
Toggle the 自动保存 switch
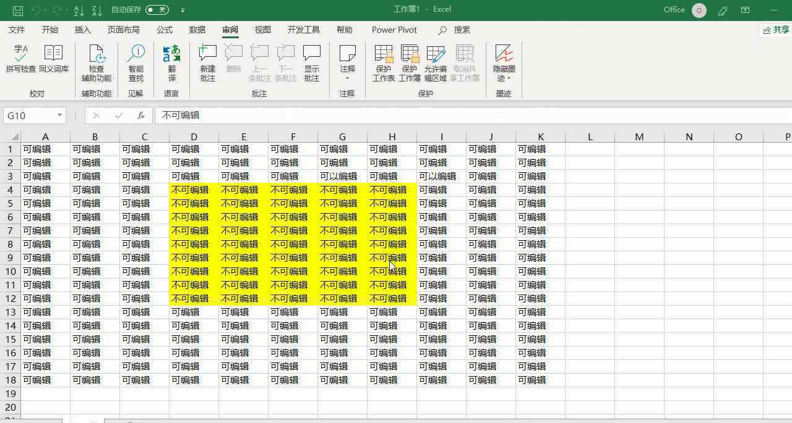coord(157,10)
